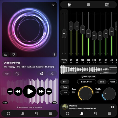Toggle shuffle mode

coord(52,74)
